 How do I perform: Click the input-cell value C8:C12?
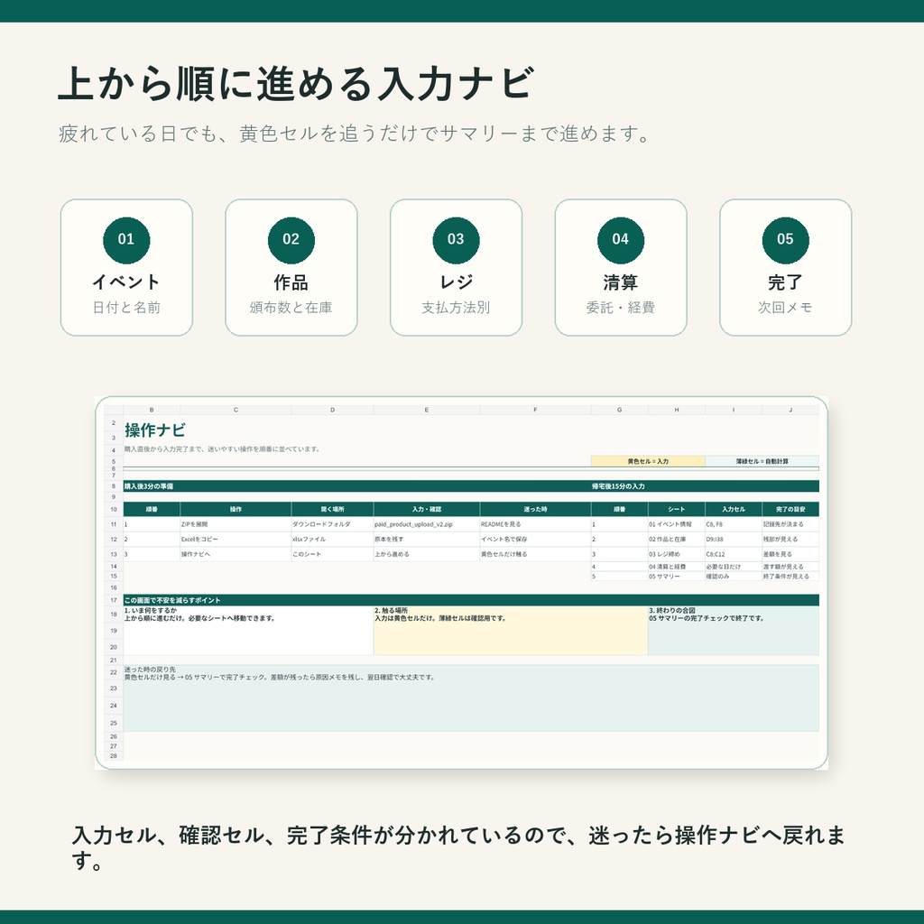click(733, 554)
